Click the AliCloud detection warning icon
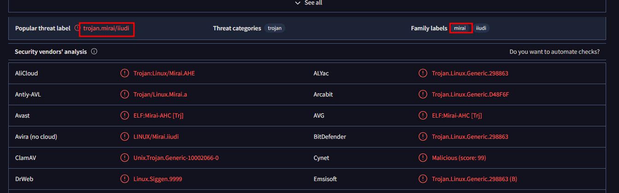The height and width of the screenshot is (193, 619). [x=124, y=73]
